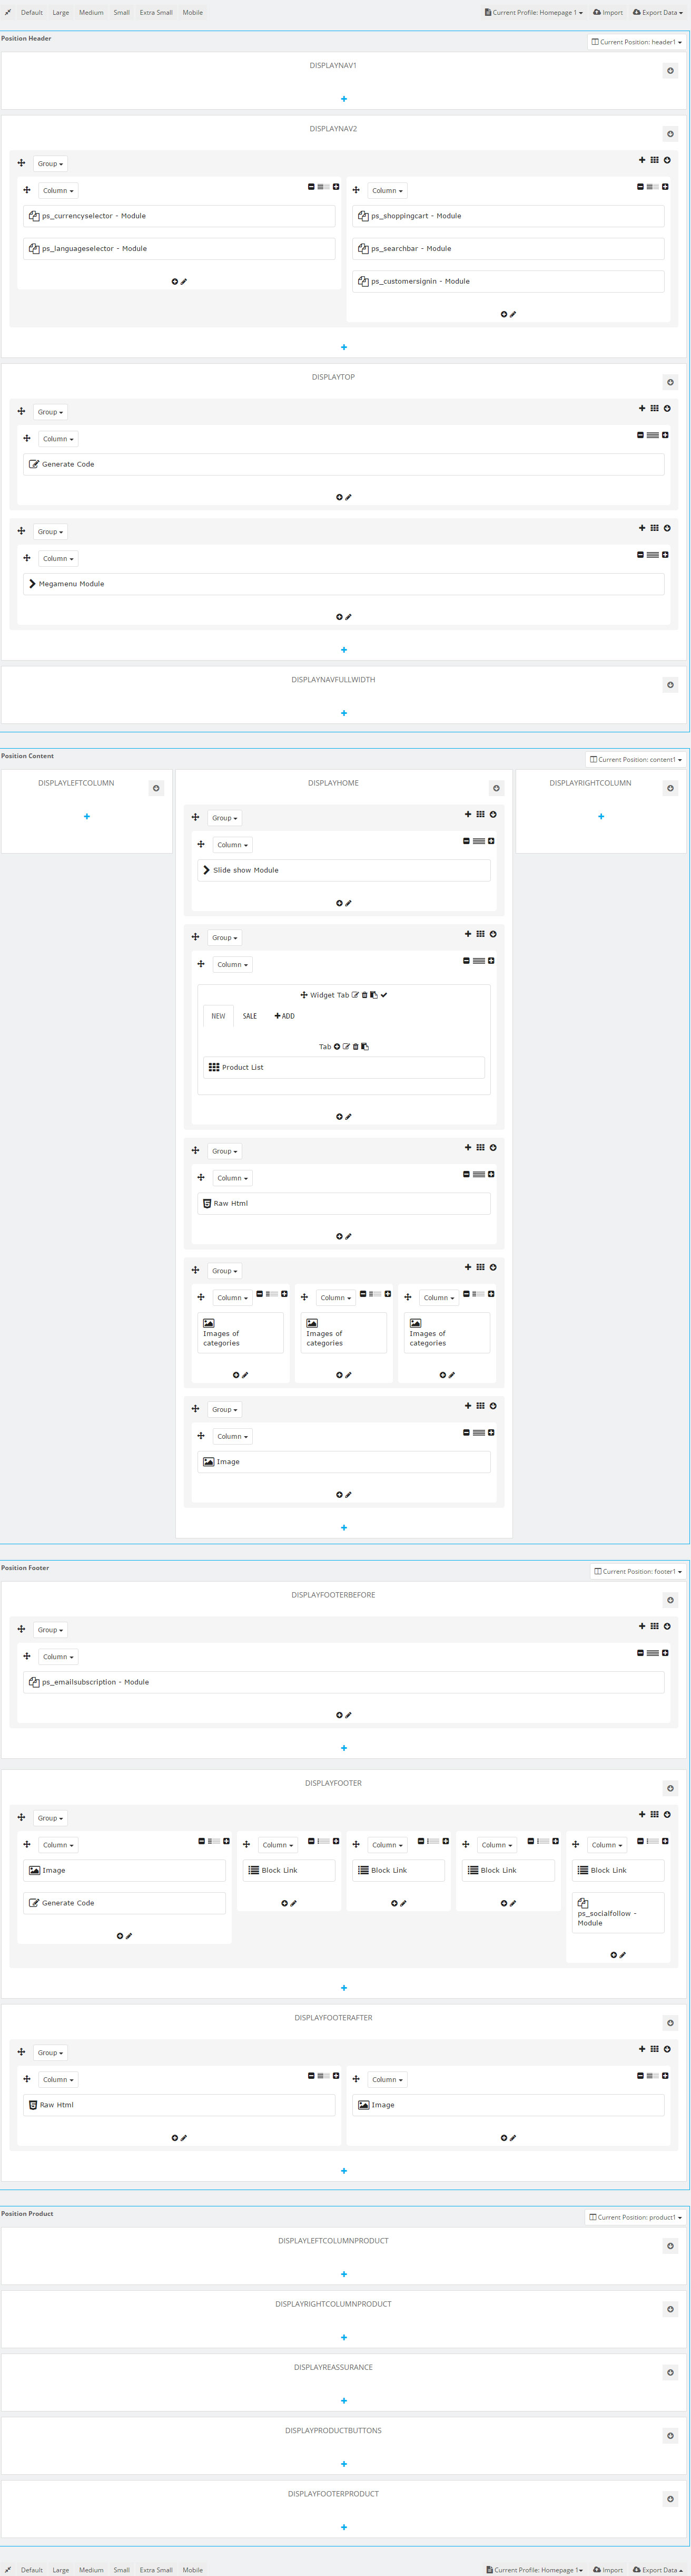
Task: Click pencil edit icon below Raw Html in DISPLAYHOME
Action: tap(348, 1236)
